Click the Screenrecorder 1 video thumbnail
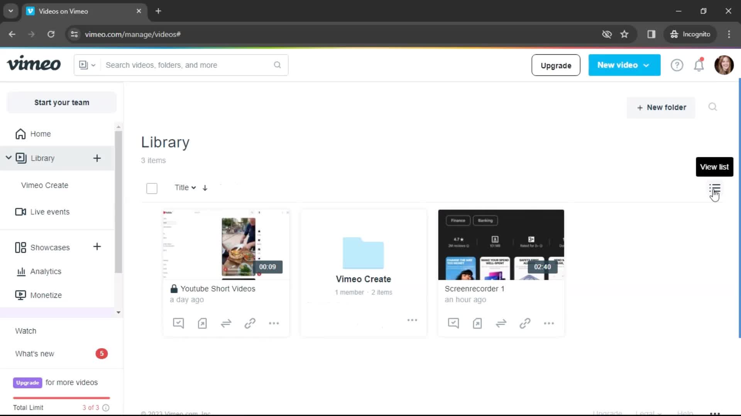This screenshot has height=416, width=741. pos(501,244)
